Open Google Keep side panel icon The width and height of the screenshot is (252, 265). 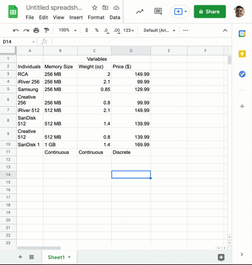click(242, 54)
